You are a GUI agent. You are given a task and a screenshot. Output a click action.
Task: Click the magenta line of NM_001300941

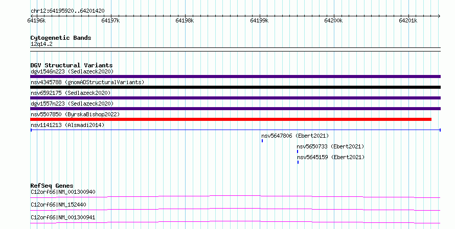(x=235, y=222)
